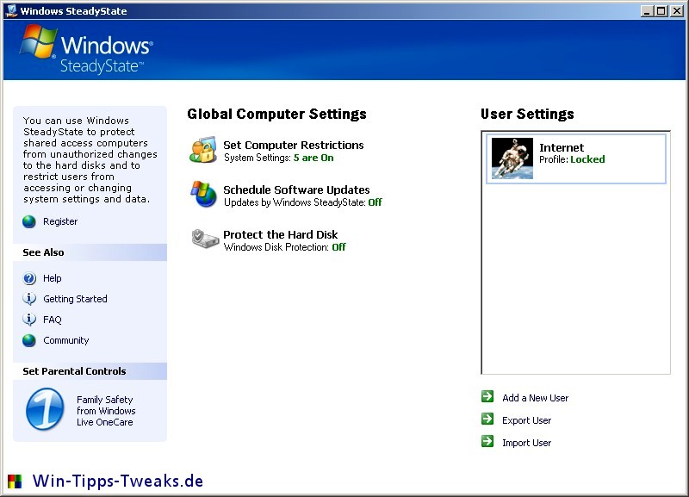This screenshot has width=689, height=497.
Task: Minimize the Windows SteadyState window
Action: [x=647, y=11]
